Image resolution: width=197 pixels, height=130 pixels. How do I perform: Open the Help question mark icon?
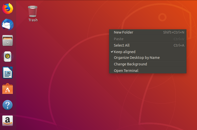8,105
